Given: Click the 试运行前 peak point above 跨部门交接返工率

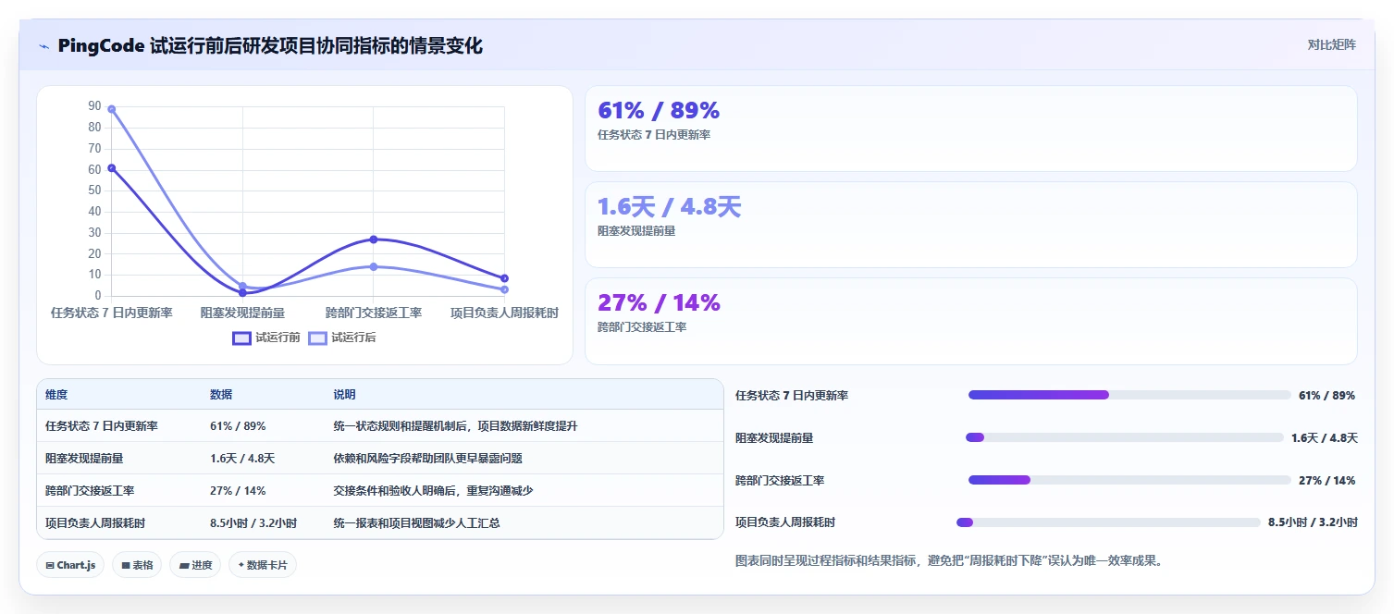Looking at the screenshot, I should pos(374,239).
